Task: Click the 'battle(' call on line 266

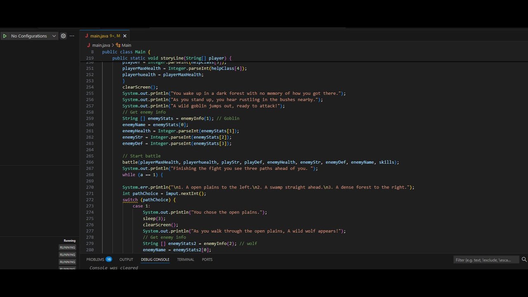Action: click(x=131, y=162)
